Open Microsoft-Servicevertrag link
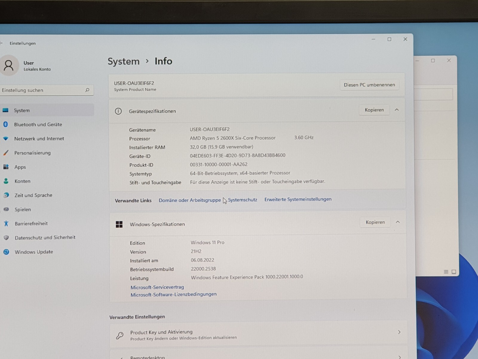 pyautogui.click(x=157, y=287)
